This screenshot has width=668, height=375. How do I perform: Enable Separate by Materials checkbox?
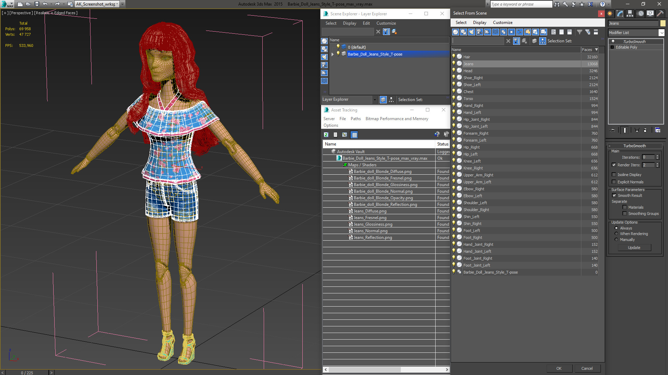pos(625,207)
